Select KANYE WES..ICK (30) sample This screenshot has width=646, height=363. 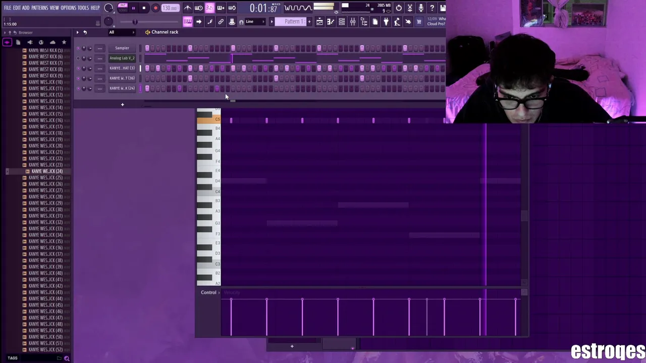point(46,210)
